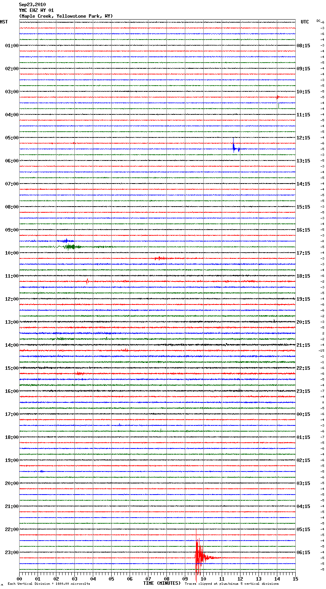Click the '16:15' UTC time label
Viewport: 326px width, 589px height.
point(303,230)
